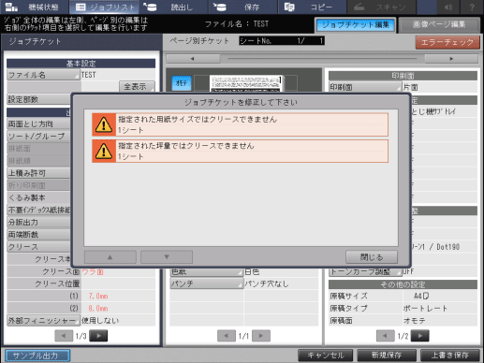484x363 pixels.
Task: Open the スキャン tab
Action: [x=382, y=7]
